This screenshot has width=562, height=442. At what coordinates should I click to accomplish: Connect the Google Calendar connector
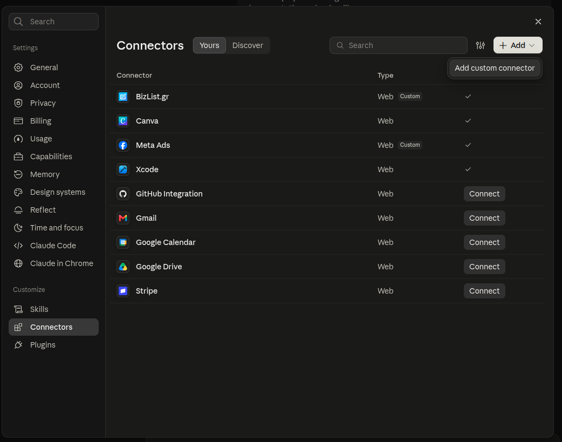pyautogui.click(x=484, y=242)
